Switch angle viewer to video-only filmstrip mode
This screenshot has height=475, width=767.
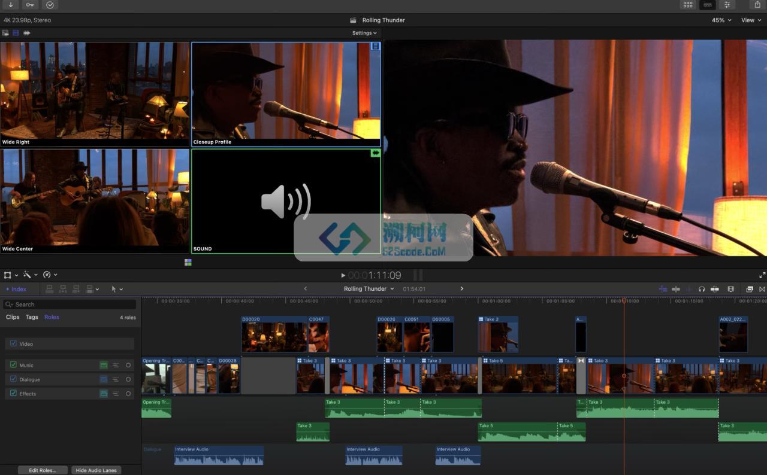tap(16, 33)
